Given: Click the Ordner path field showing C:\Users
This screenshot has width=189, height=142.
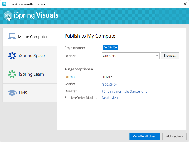Looking at the screenshot, I should 130,56.
